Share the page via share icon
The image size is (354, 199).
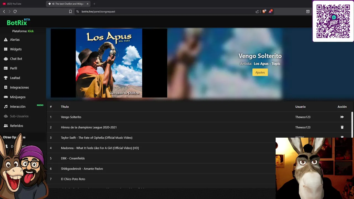pos(257,11)
